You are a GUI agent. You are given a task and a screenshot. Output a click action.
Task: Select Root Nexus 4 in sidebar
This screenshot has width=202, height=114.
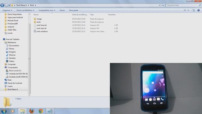[x=13, y=89]
